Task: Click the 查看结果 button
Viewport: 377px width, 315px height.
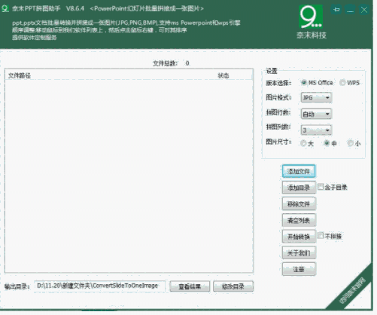Action: tap(190, 286)
